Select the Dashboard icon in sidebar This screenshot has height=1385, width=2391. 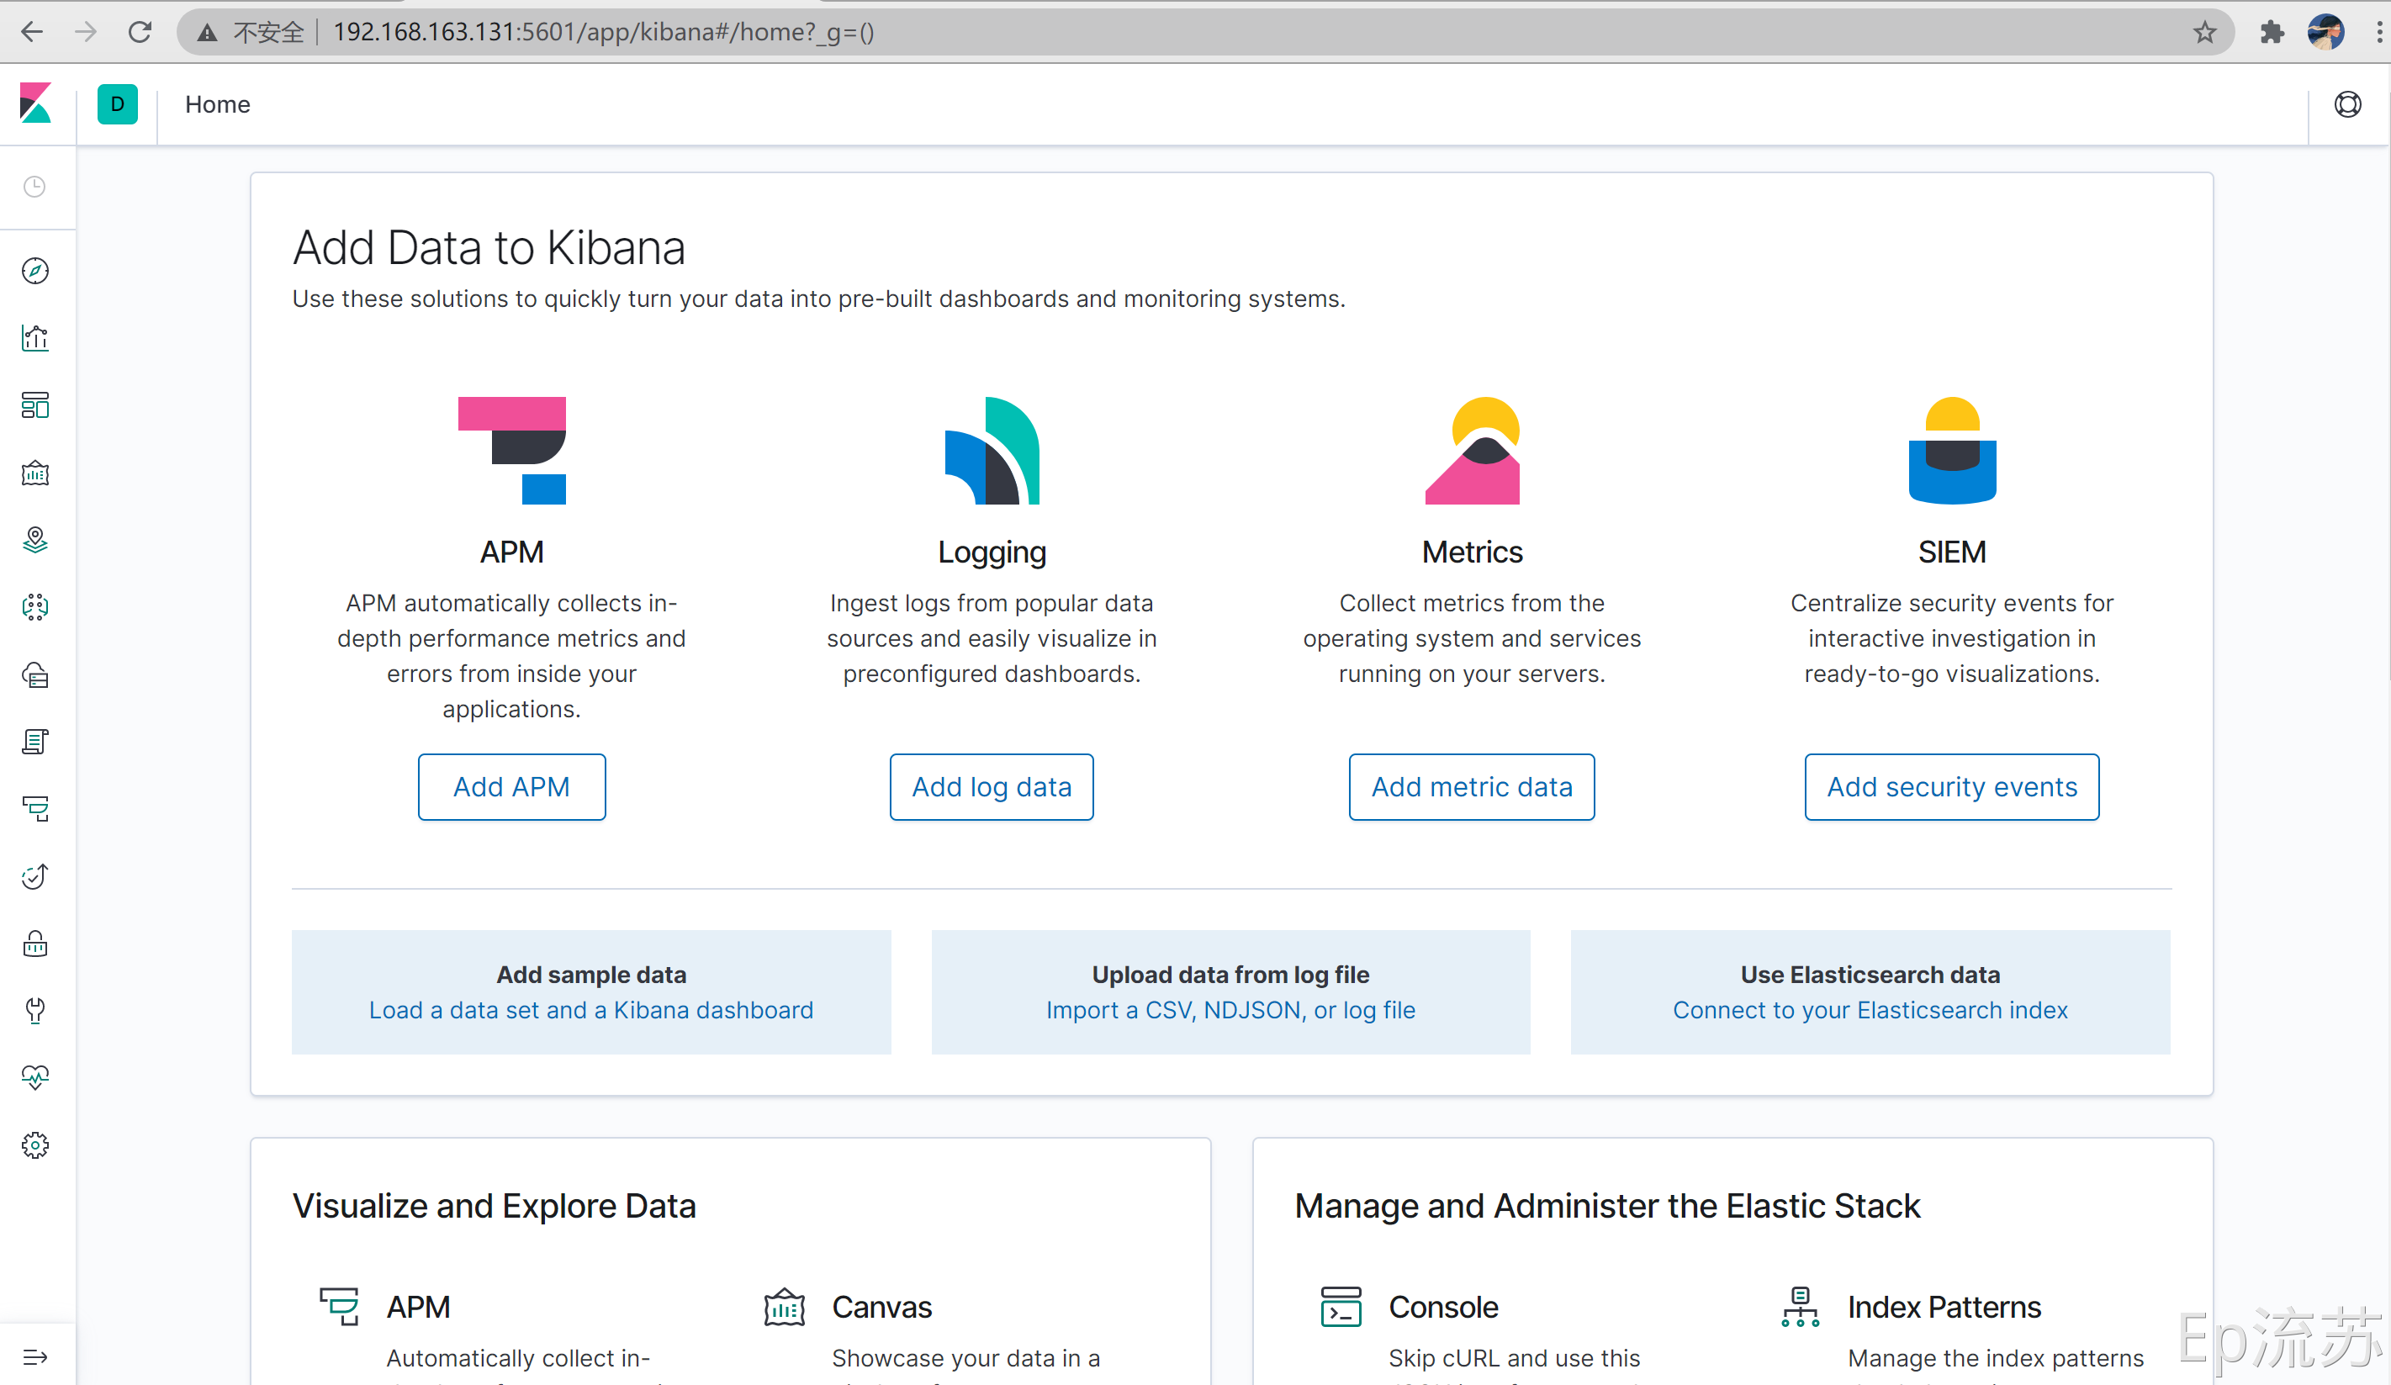click(38, 405)
